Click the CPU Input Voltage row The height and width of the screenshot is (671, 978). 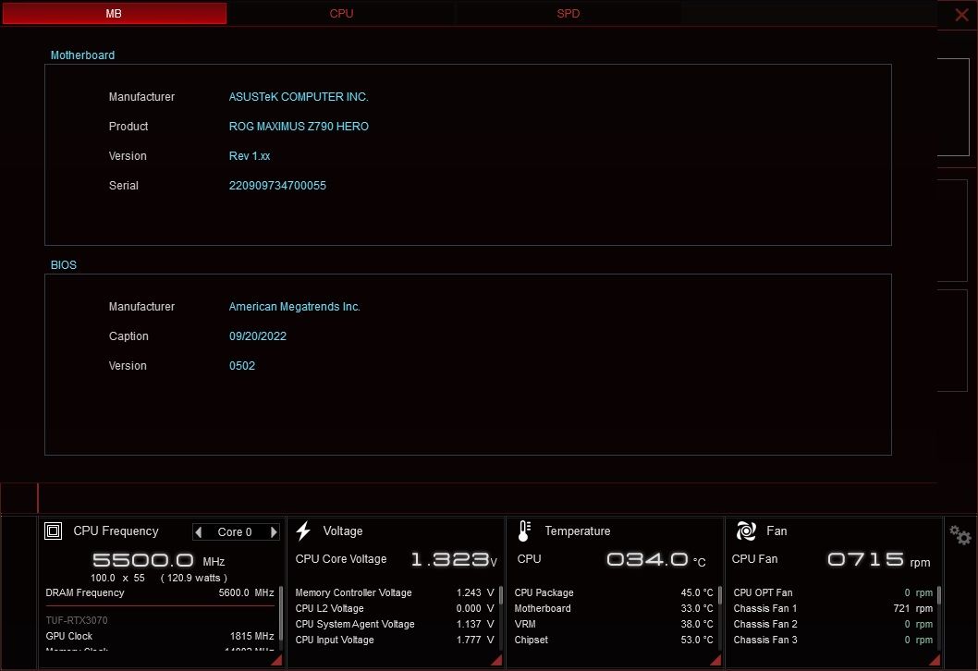click(x=394, y=640)
